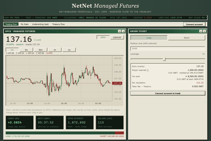Image resolution: width=211 pixels, height=141 pixels.
Task: Click the red 137.16 price marker on chart axis
Action: pyautogui.click(x=117, y=83)
